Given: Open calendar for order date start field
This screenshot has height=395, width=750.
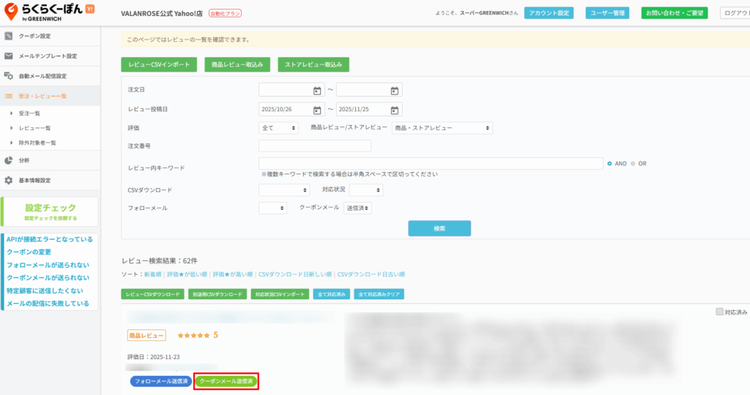Looking at the screenshot, I should 317,91.
